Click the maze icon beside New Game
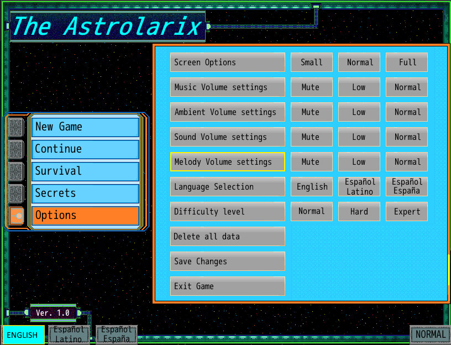 click(x=15, y=127)
